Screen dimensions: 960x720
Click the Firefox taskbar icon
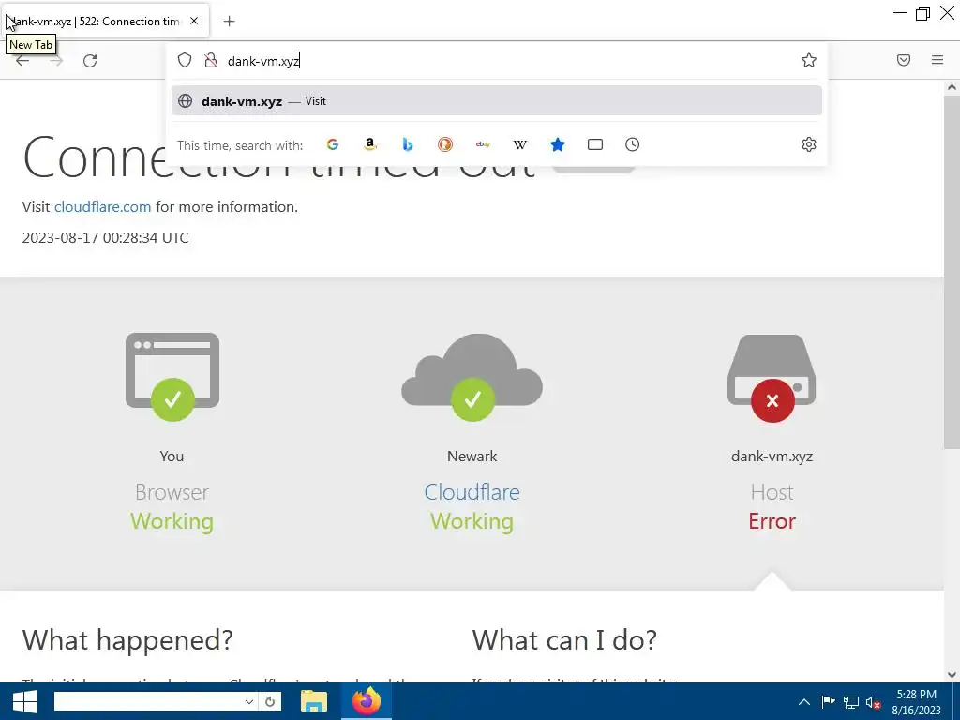[x=367, y=701]
